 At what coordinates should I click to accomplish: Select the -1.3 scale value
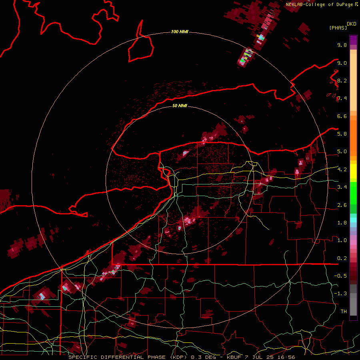coord(340,294)
